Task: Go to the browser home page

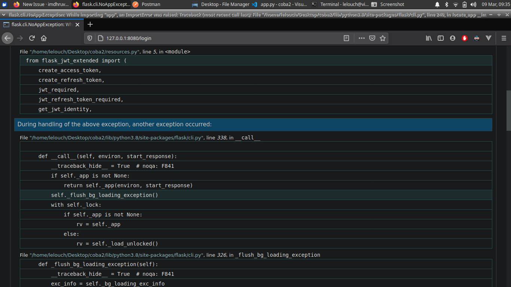Action: 44,38
